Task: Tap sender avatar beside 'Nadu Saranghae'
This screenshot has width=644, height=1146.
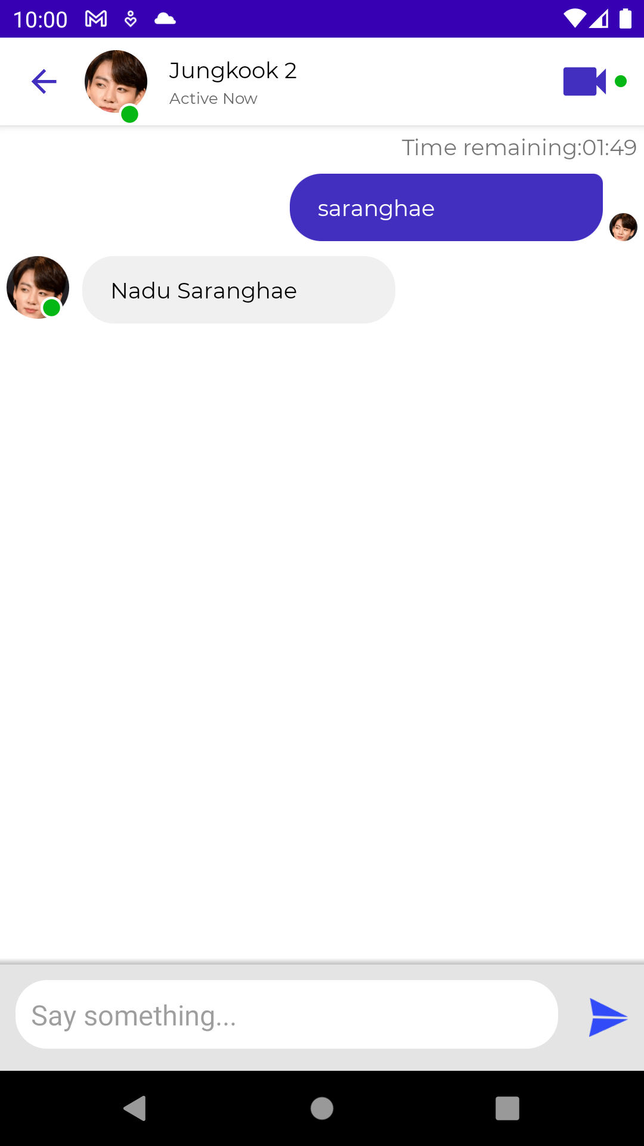Action: pyautogui.click(x=38, y=288)
